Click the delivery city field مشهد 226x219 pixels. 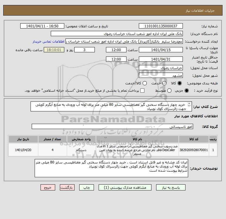click(x=161, y=75)
